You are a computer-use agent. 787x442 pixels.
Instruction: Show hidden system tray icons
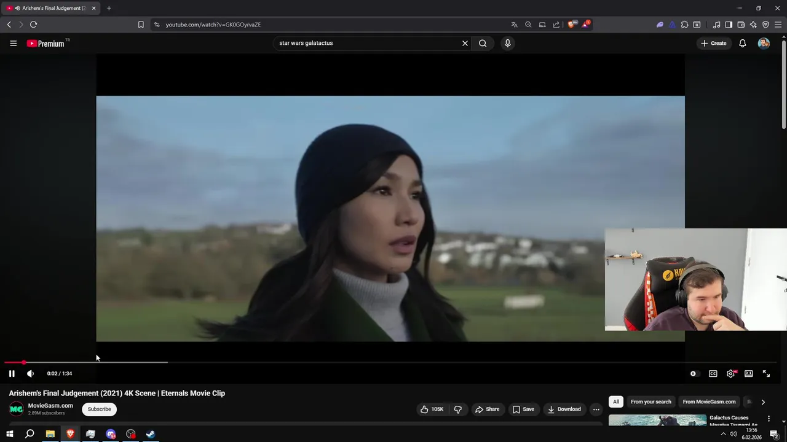[x=723, y=434]
